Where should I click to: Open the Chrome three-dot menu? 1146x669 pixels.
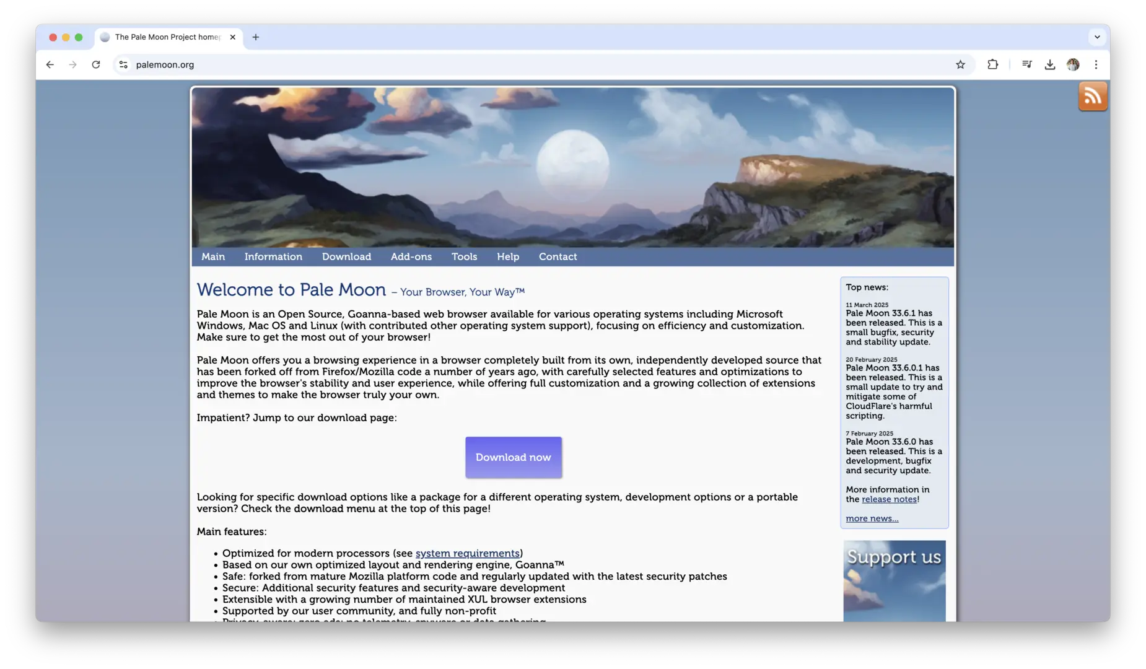1096,64
